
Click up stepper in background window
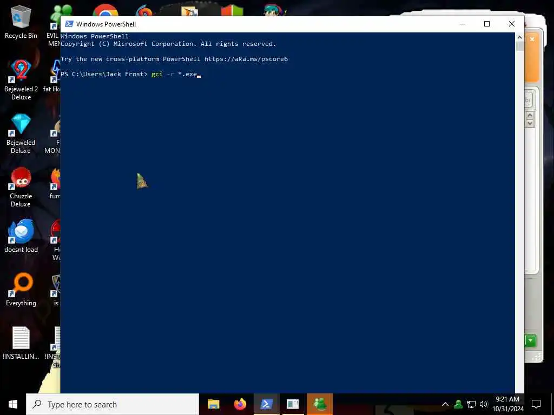click(x=530, y=116)
